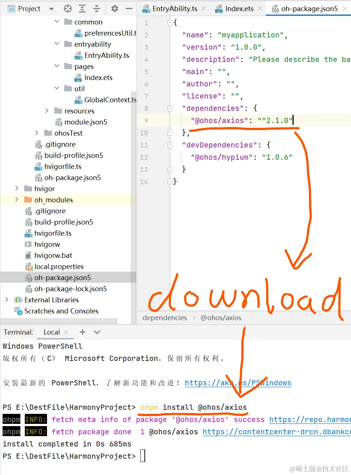This screenshot has width=351, height=475.
Task: Collapse the common folder
Action: 57,22
